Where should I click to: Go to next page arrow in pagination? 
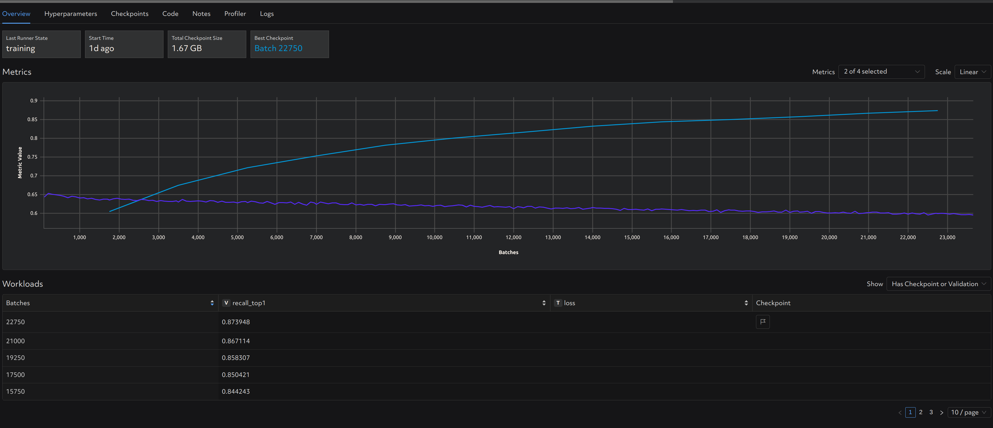click(941, 412)
